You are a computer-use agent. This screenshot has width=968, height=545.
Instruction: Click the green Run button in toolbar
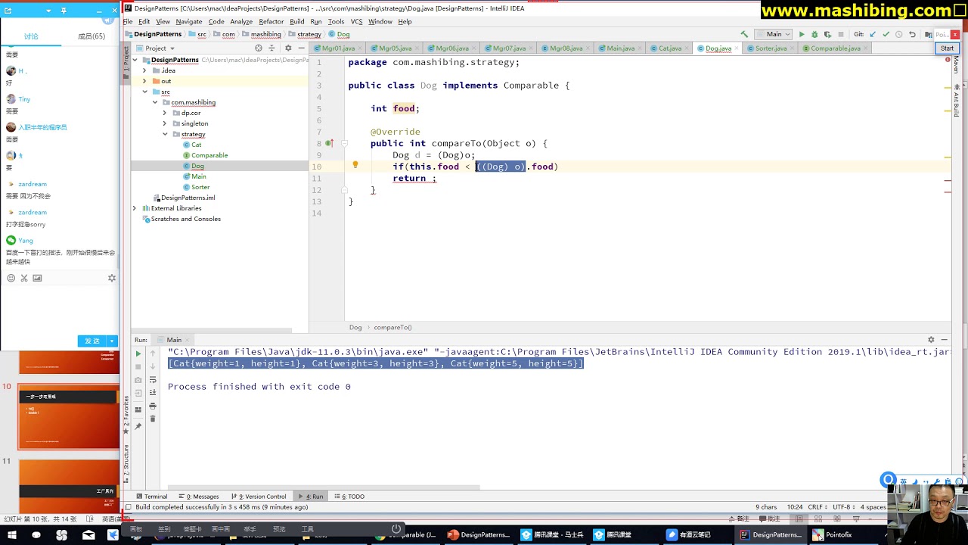click(x=802, y=35)
